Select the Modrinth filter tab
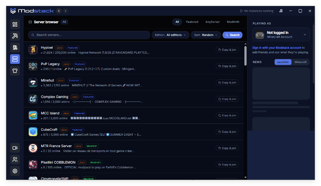This screenshot has height=186, width=321. (233, 22)
